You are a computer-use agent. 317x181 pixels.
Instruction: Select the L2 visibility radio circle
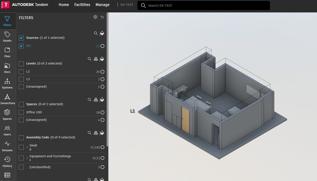coord(102,79)
